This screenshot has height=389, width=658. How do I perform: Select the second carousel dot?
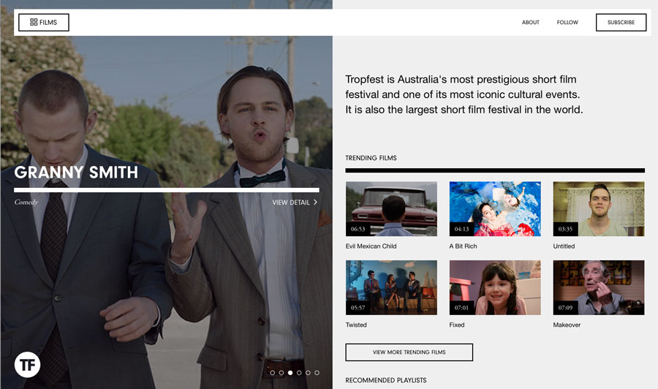click(x=281, y=373)
